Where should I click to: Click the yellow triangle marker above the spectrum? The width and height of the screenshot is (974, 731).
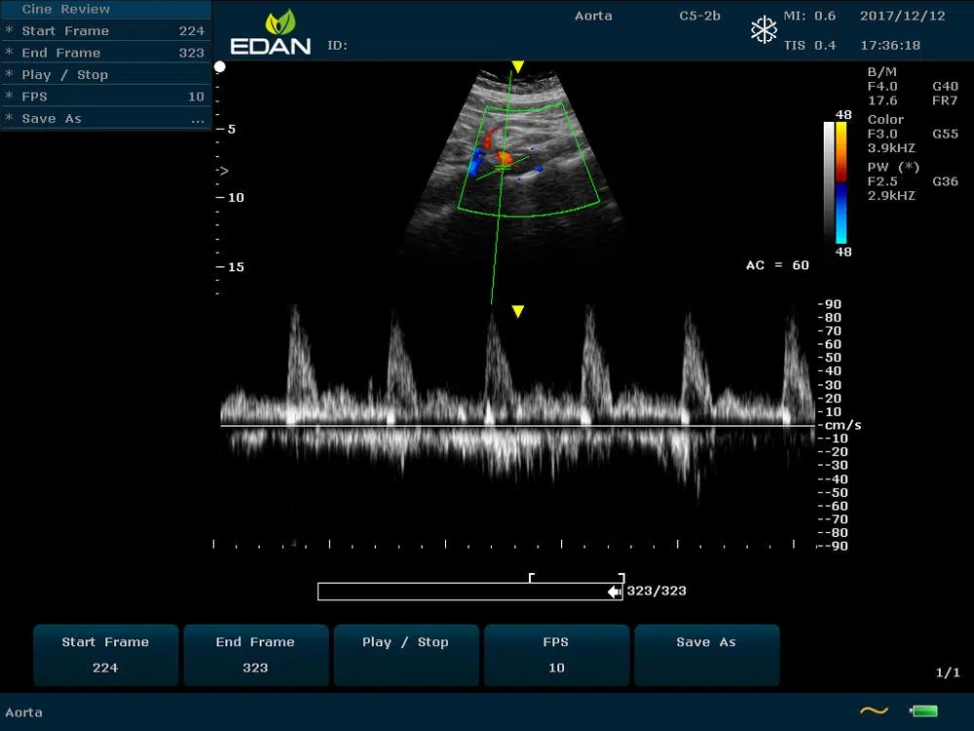(518, 312)
